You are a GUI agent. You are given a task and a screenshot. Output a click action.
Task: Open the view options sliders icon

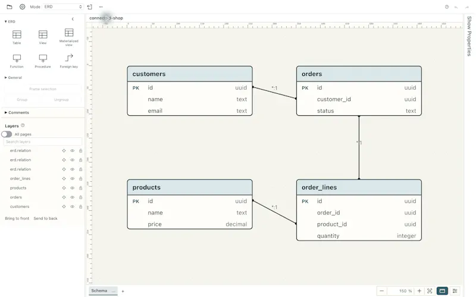pyautogui.click(x=455, y=291)
